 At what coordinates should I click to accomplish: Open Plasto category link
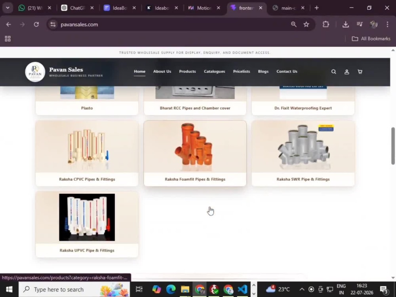(x=87, y=108)
